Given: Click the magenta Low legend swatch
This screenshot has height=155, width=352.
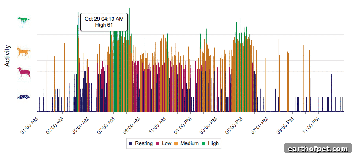Looking at the screenshot, I should tap(157, 143).
